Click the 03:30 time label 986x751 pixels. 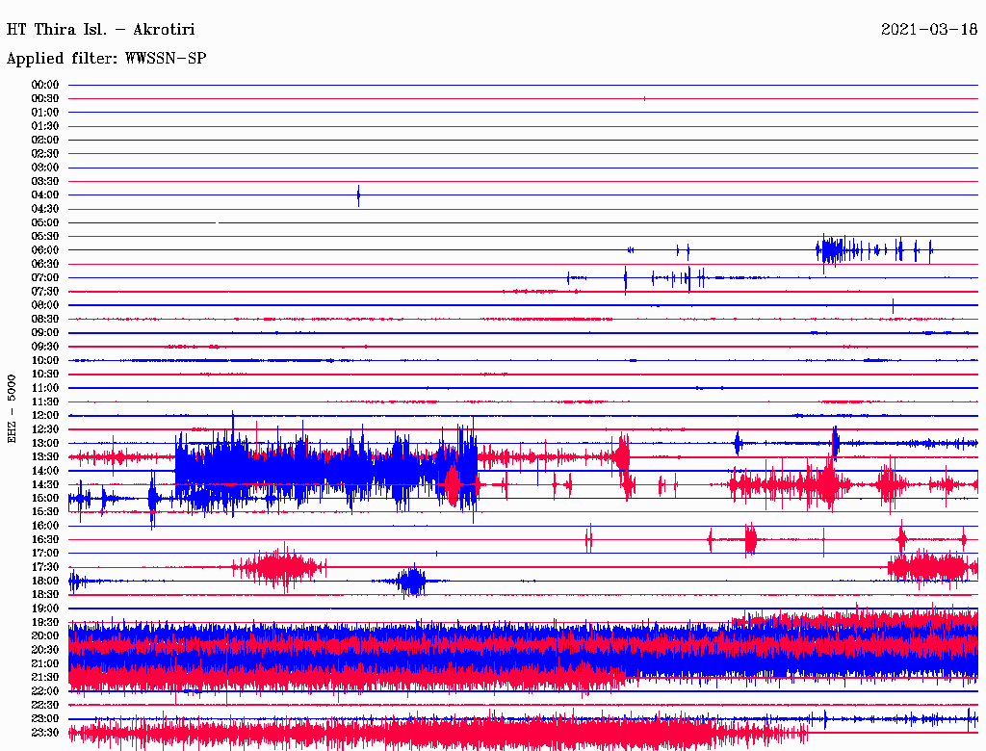(45, 182)
